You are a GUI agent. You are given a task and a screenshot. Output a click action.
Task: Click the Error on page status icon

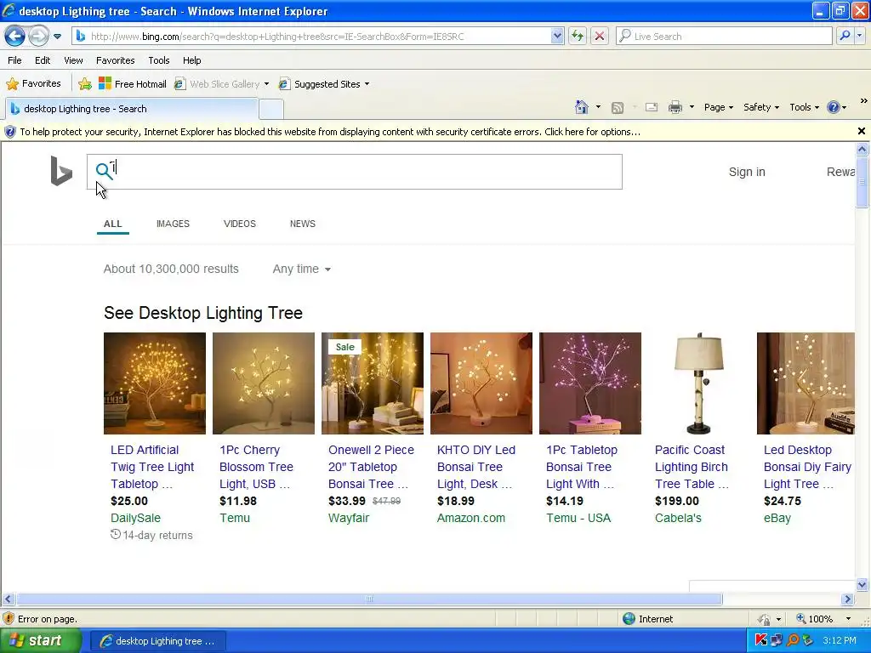pos(9,619)
